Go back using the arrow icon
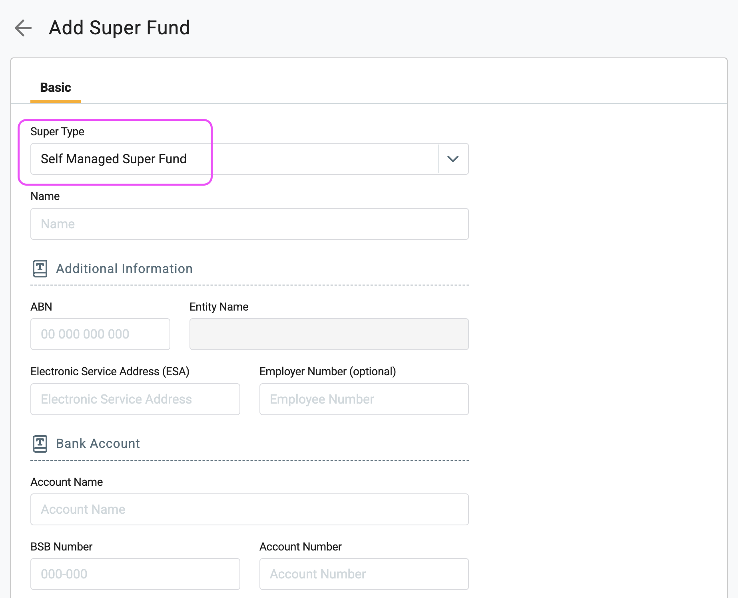This screenshot has height=598, width=738. click(23, 28)
